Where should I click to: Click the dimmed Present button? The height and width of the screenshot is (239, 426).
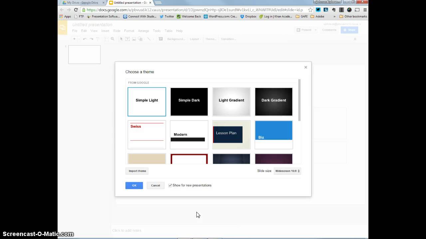(304, 30)
